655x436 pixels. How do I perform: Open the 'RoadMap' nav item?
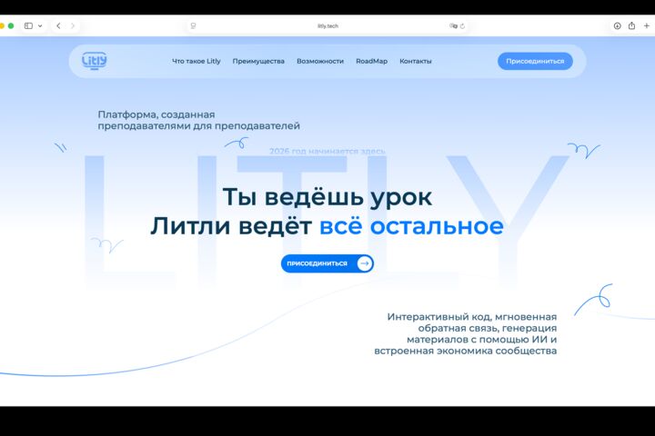(372, 61)
